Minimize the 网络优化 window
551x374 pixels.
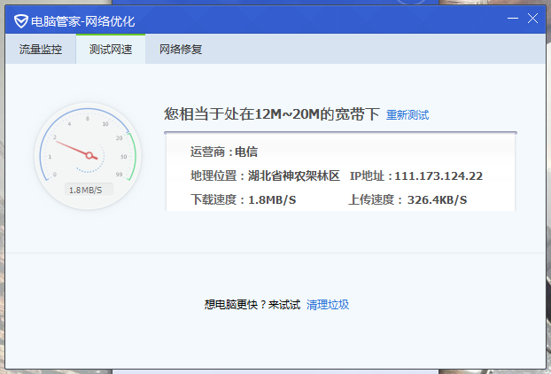coord(513,19)
